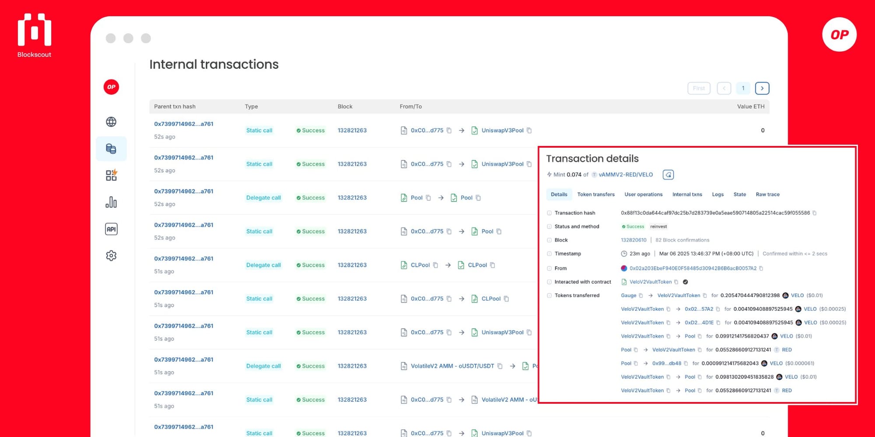Switch to the Details tab
The height and width of the screenshot is (437, 875).
pos(559,194)
